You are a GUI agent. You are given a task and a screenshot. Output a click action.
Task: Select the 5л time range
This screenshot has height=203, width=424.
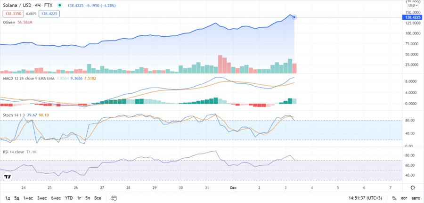[88, 198]
